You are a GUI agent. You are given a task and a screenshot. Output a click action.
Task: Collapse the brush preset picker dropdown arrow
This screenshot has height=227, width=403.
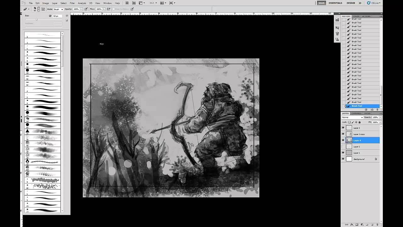39,9
